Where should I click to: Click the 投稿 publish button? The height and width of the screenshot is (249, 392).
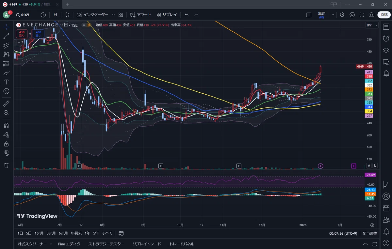point(384,15)
